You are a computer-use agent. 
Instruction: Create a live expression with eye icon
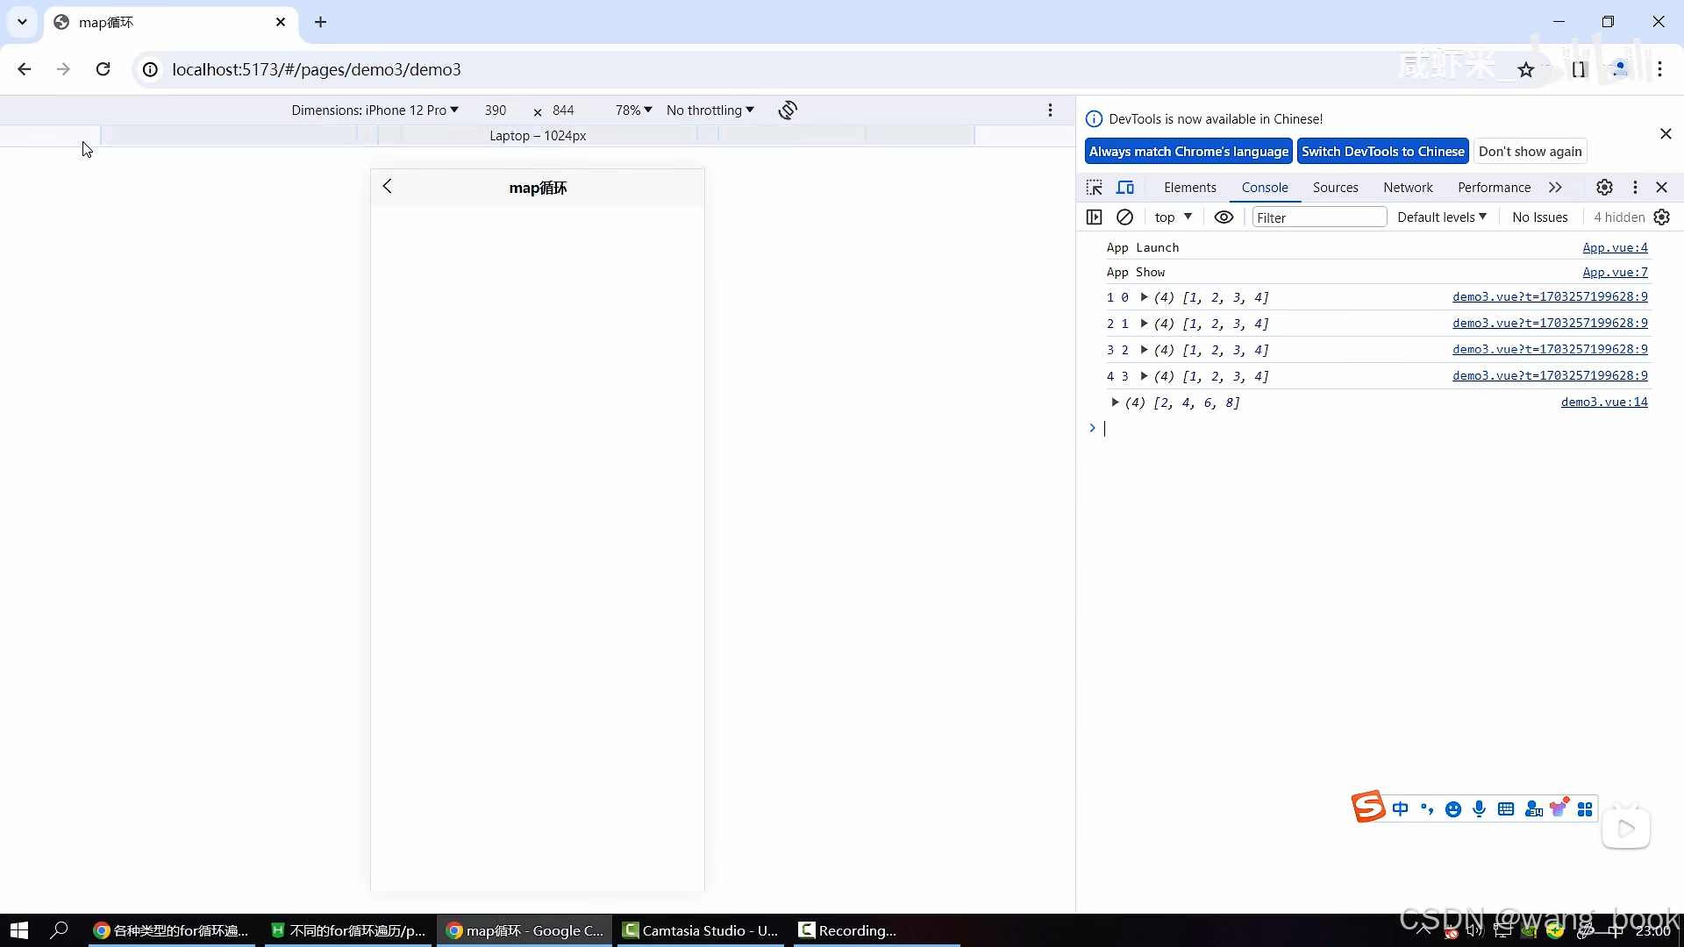point(1224,217)
